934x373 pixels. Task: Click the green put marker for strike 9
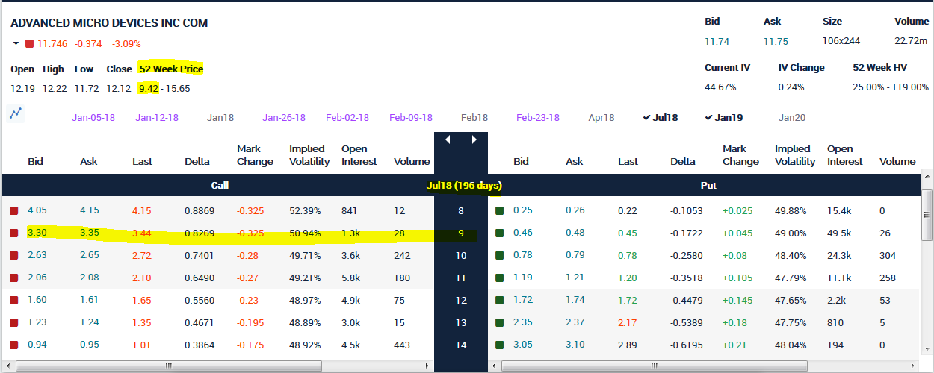tap(500, 233)
